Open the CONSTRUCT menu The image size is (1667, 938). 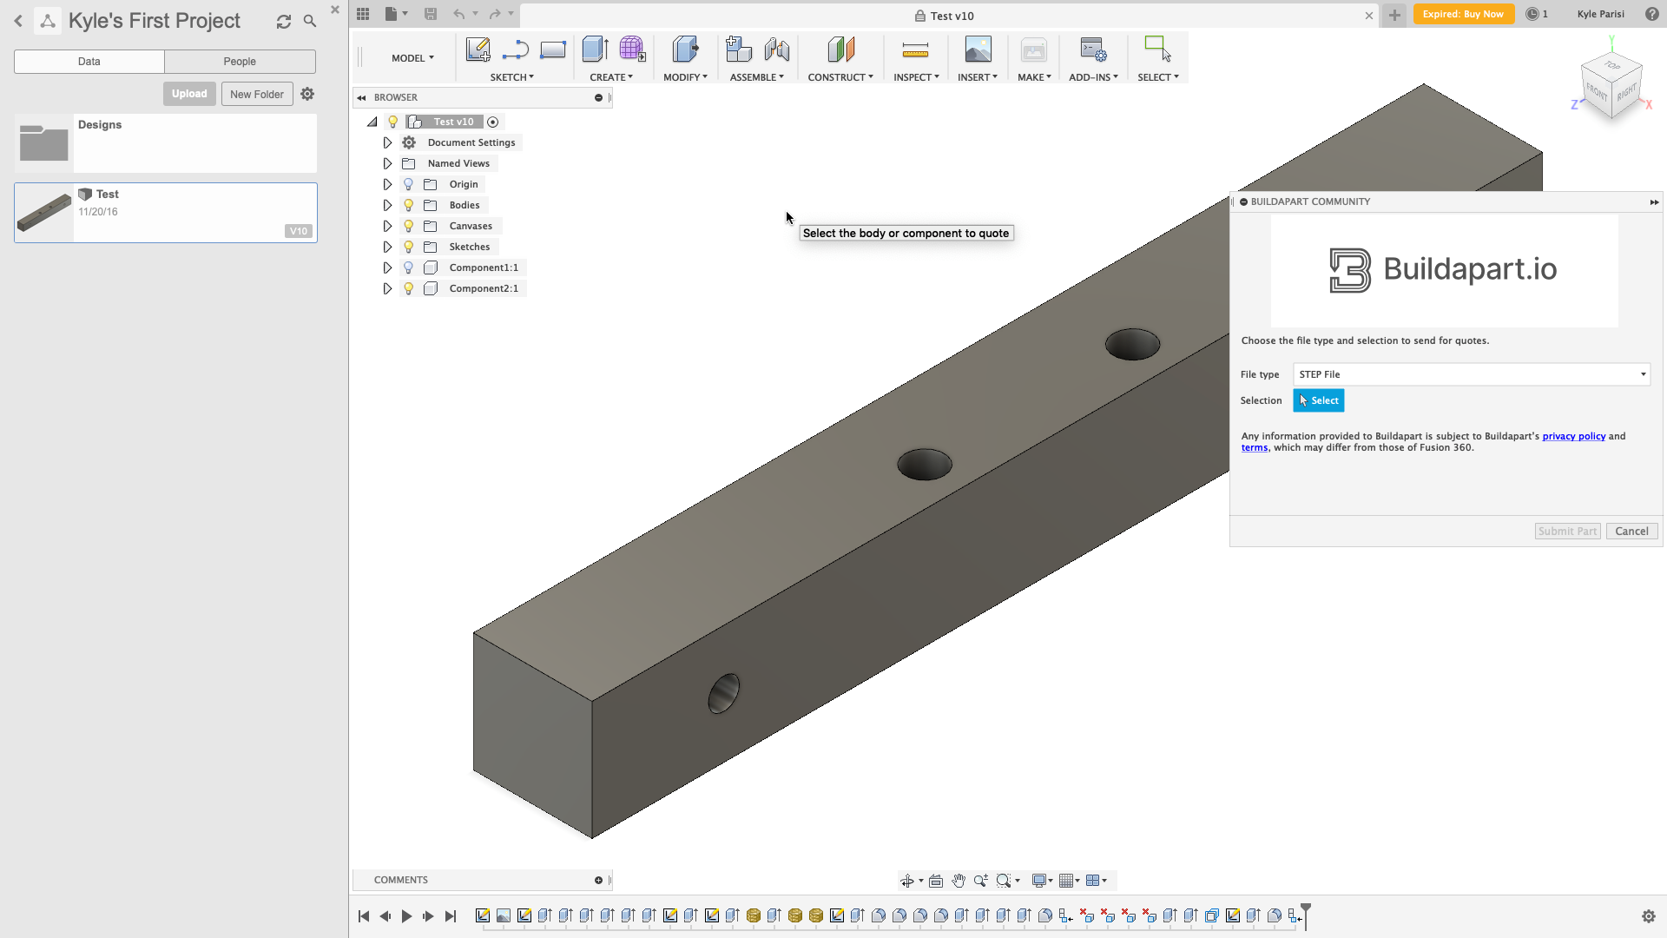click(840, 77)
